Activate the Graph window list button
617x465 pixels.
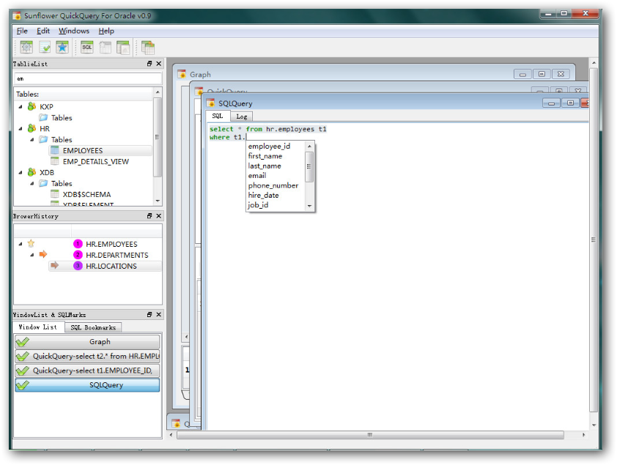(x=87, y=341)
